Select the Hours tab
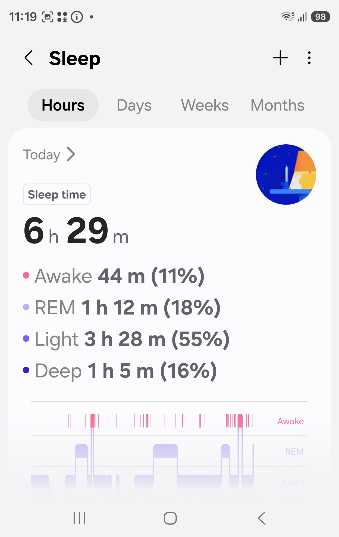Screen dimensions: 339x537 click(63, 105)
